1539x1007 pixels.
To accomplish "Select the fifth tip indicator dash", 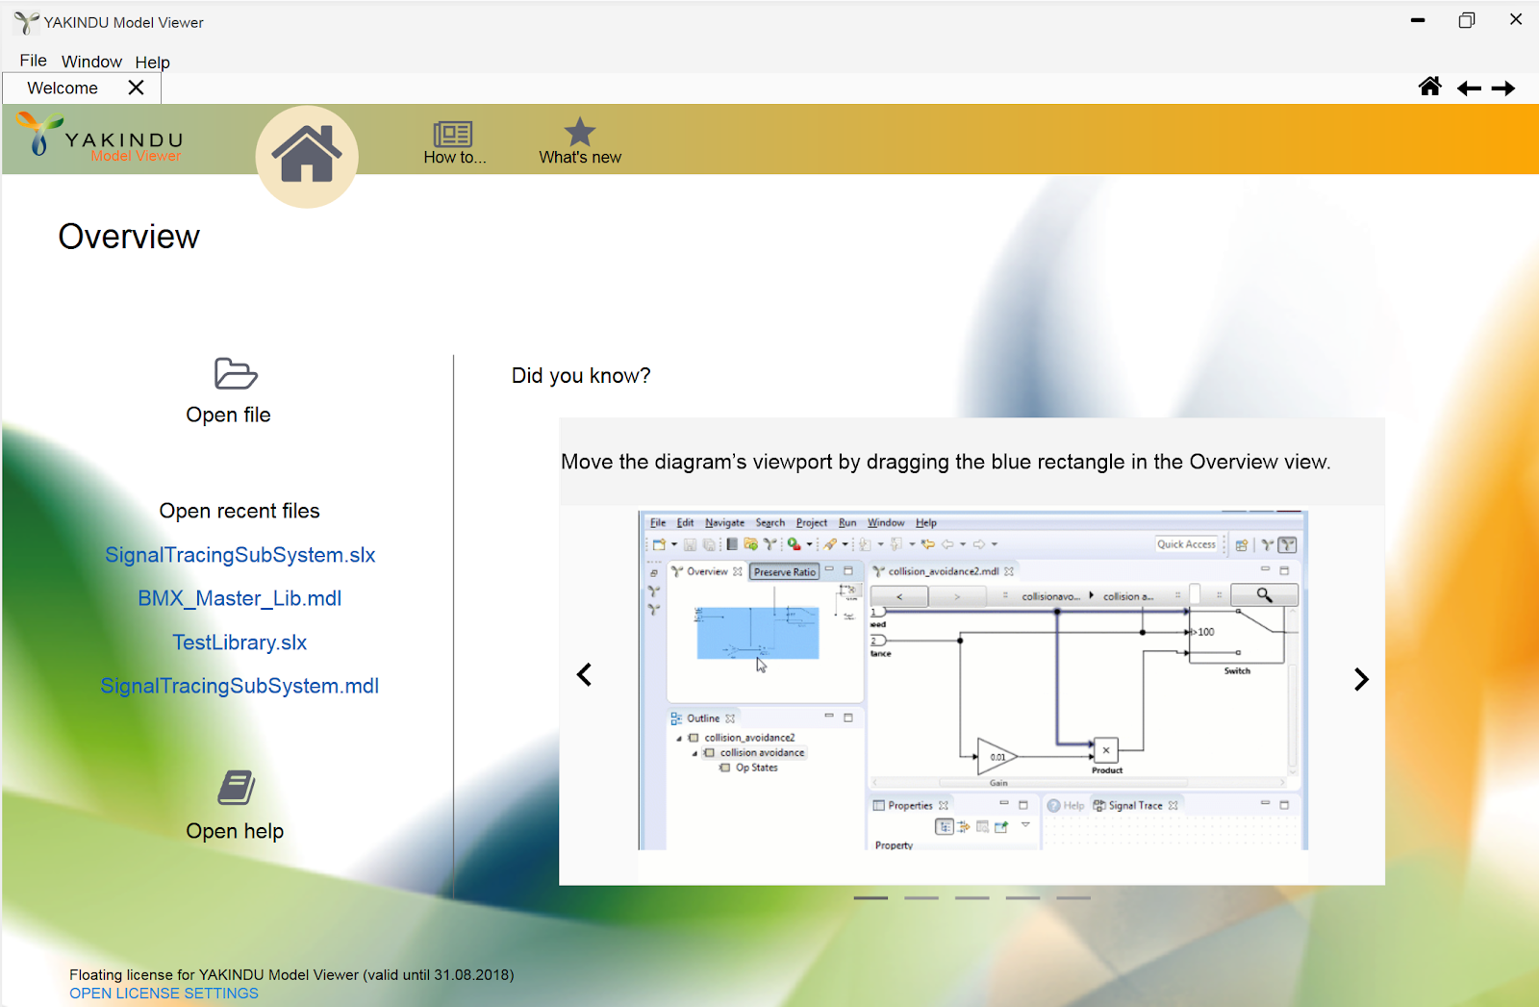I will point(1073,897).
